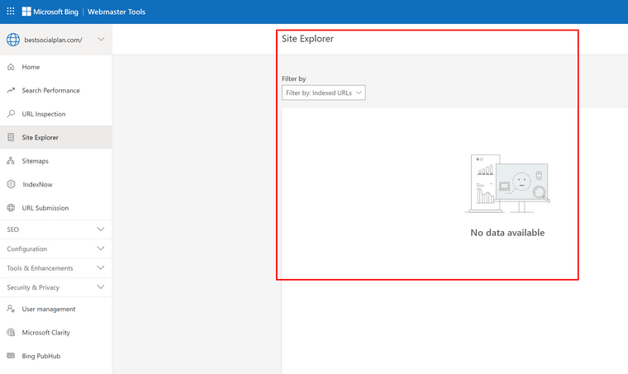Click the URL Inspection magnifier icon

tap(11, 114)
